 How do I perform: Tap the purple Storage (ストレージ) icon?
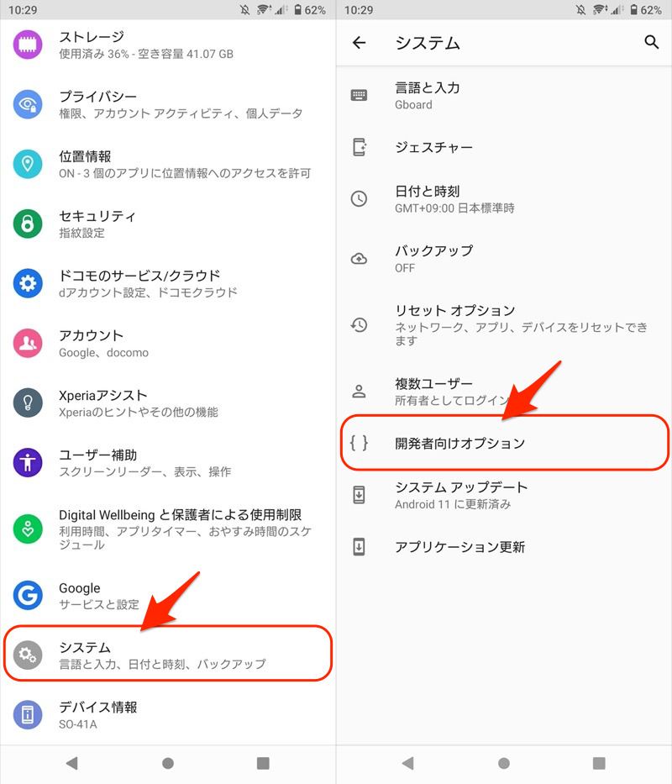28,45
